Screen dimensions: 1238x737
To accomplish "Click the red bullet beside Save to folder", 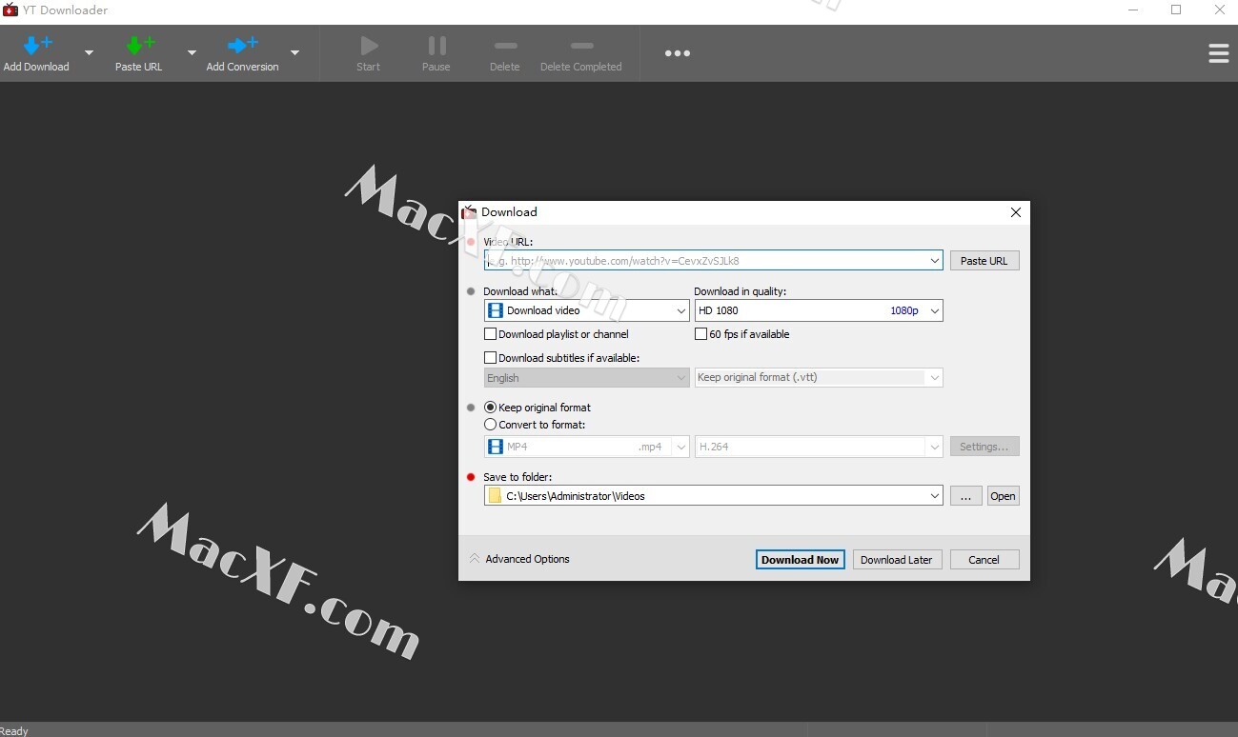I will (x=471, y=477).
